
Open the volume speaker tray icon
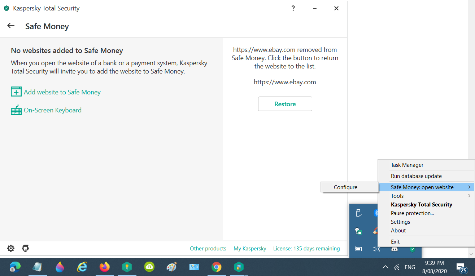376,249
